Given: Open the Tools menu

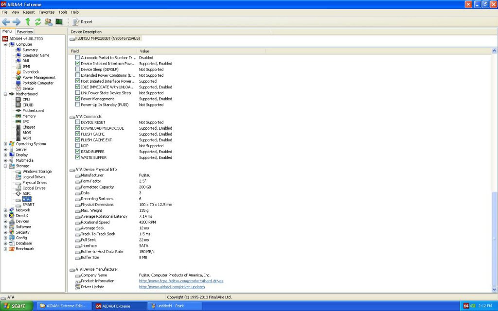Looking at the screenshot, I should pos(63,12).
